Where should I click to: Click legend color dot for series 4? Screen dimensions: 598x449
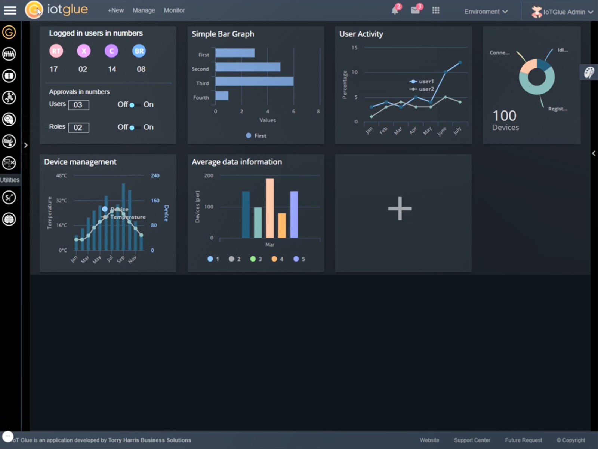(274, 259)
